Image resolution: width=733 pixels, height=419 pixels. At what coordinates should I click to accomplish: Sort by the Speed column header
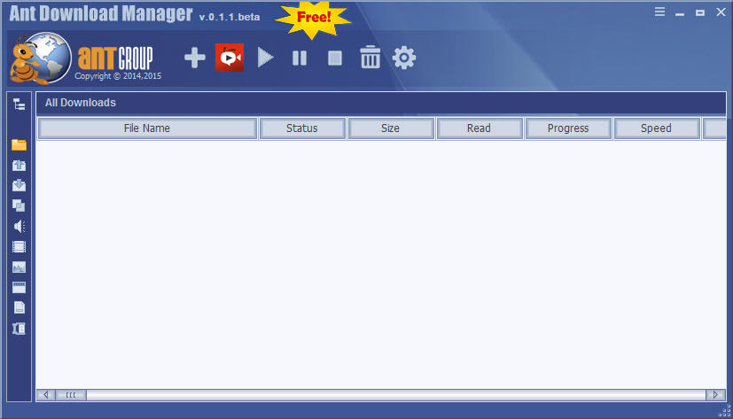tap(657, 128)
